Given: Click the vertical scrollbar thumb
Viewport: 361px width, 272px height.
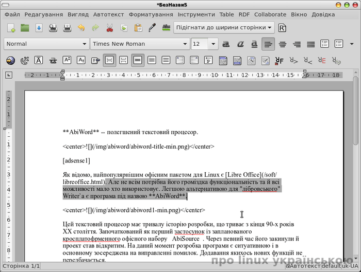Looking at the screenshot, I should [356, 111].
